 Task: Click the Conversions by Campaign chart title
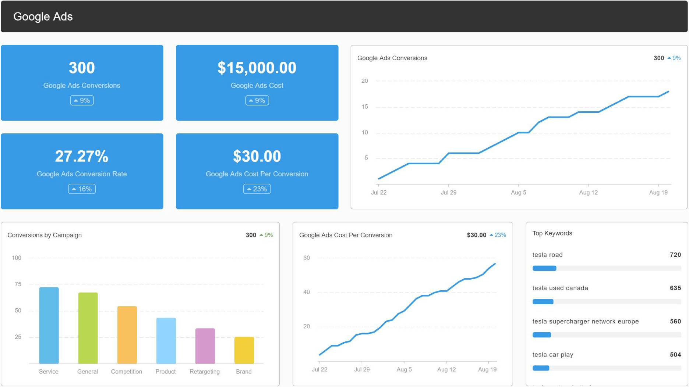pos(45,235)
